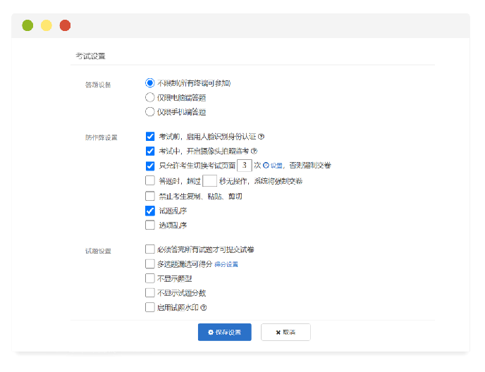
Task: Enable the 选项乱序 checkbox
Action: (150, 225)
